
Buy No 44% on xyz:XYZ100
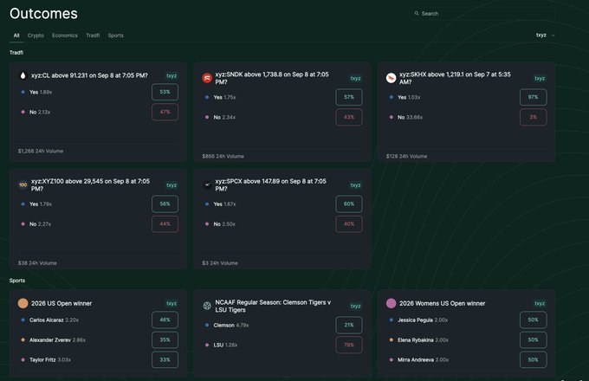165,223
